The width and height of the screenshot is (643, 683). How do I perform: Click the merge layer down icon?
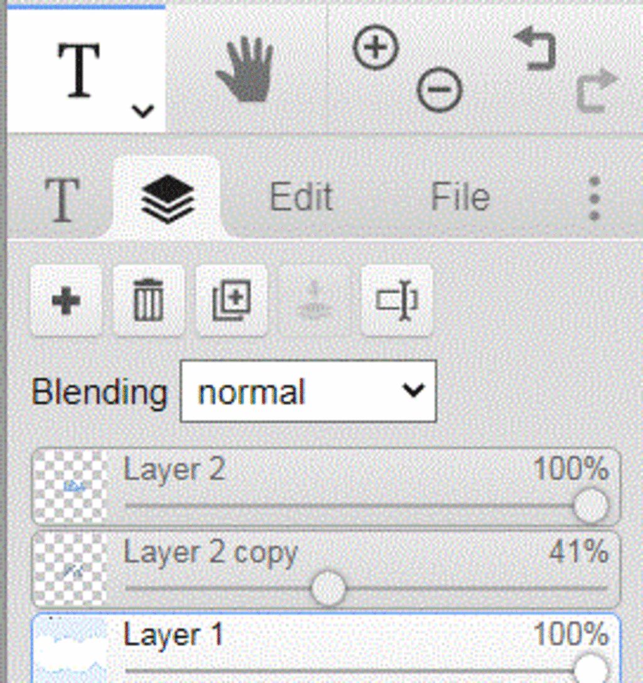coord(314,301)
